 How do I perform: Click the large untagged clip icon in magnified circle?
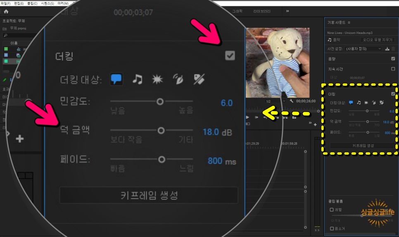point(199,79)
